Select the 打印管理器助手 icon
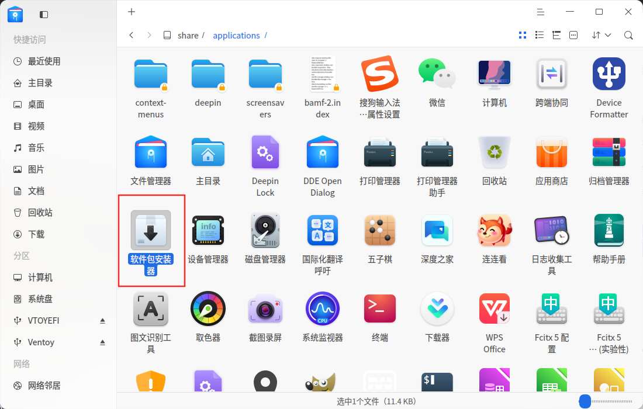The image size is (643, 409). 437,152
